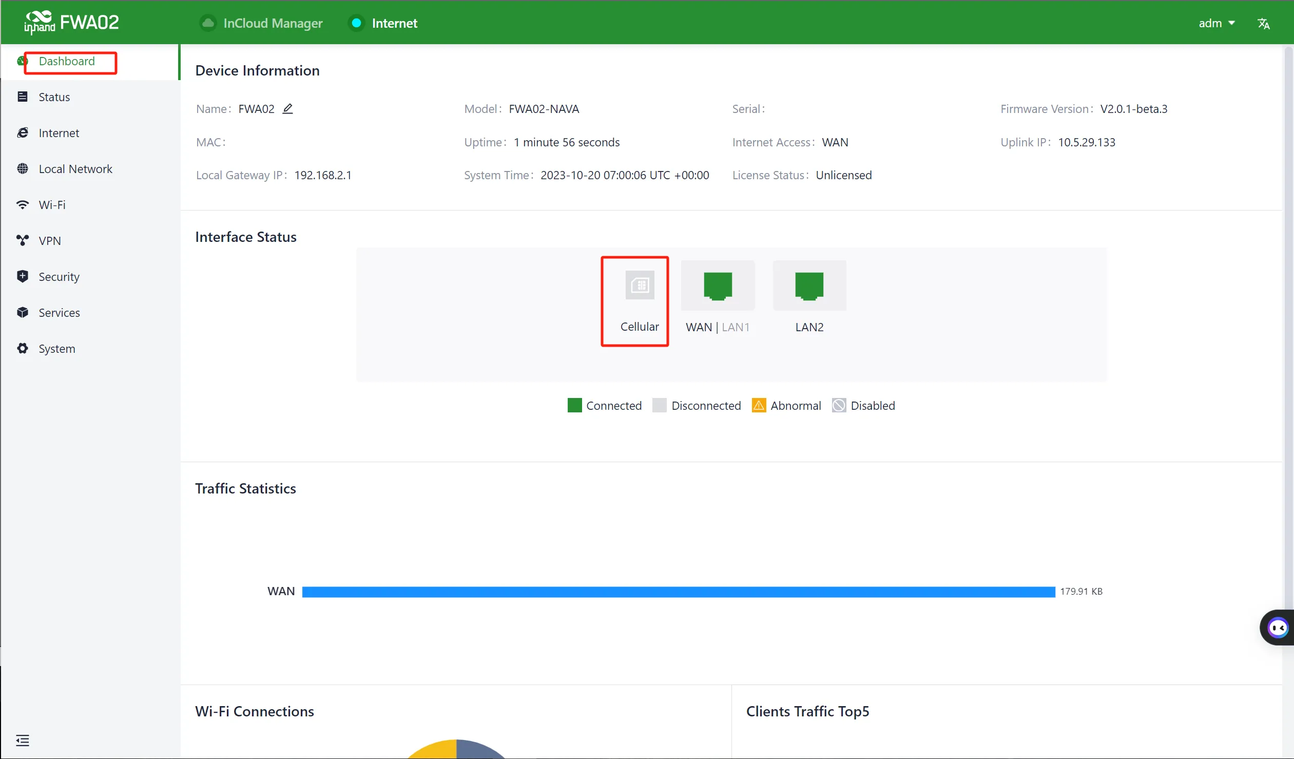Click the Connected green legend swatch
This screenshot has width=1294, height=759.
(x=574, y=405)
